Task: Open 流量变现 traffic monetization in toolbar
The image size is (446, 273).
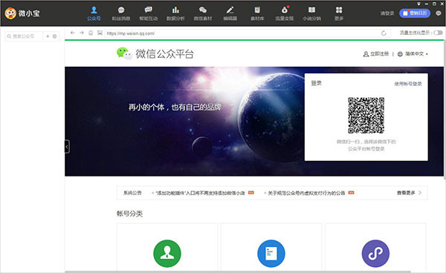Action: [285, 13]
